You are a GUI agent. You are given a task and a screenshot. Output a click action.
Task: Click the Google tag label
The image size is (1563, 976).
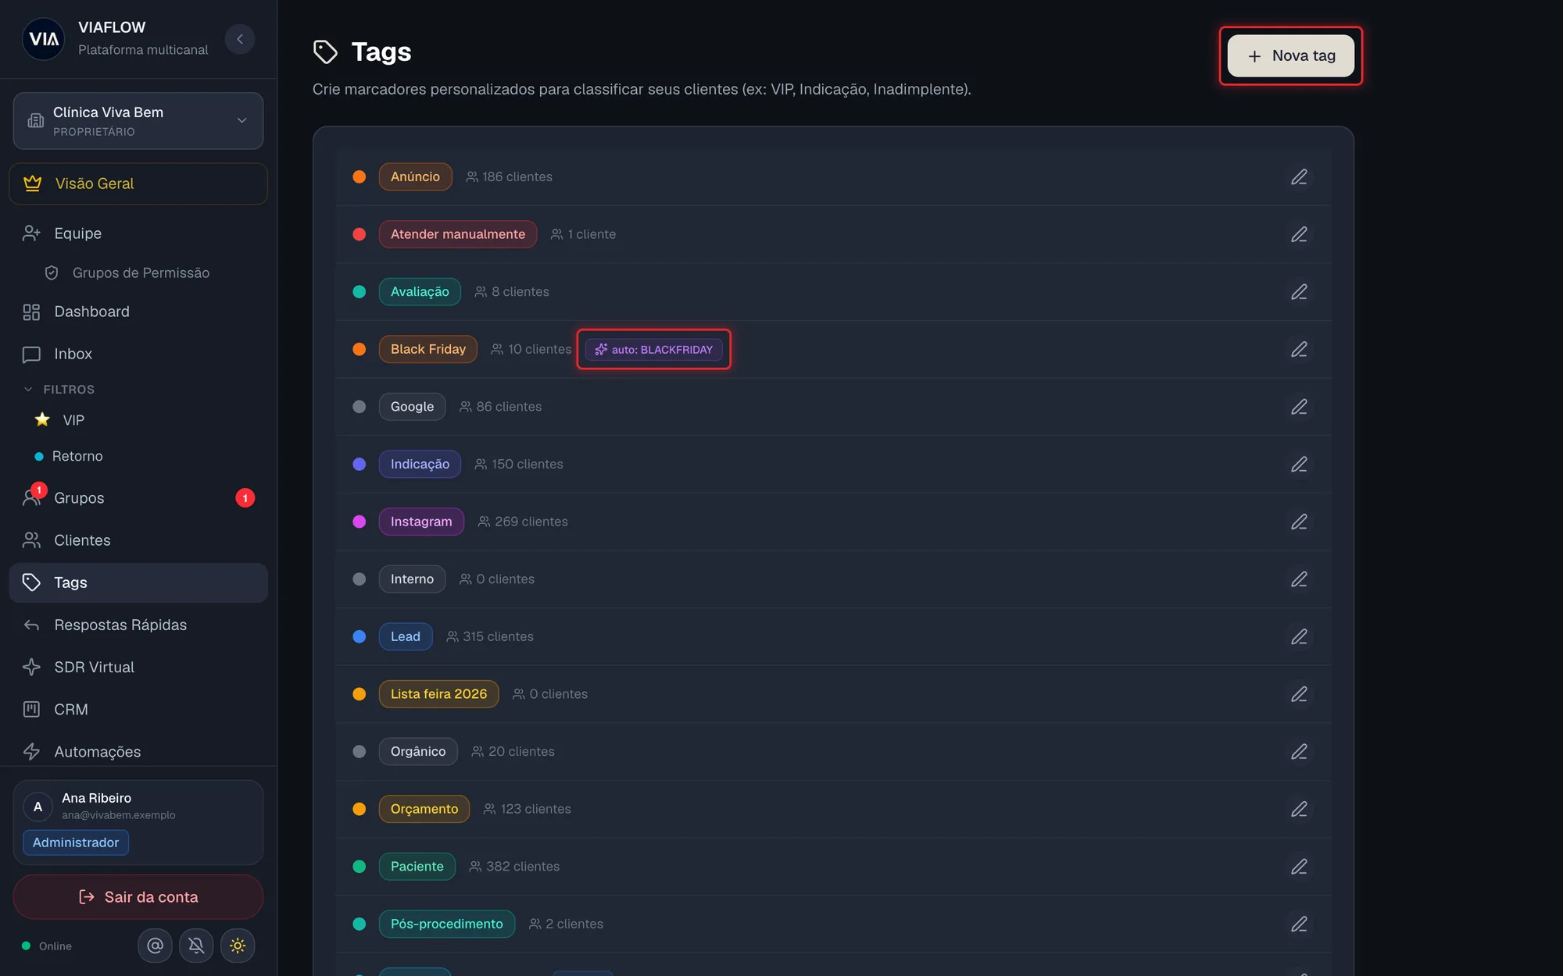pos(412,407)
